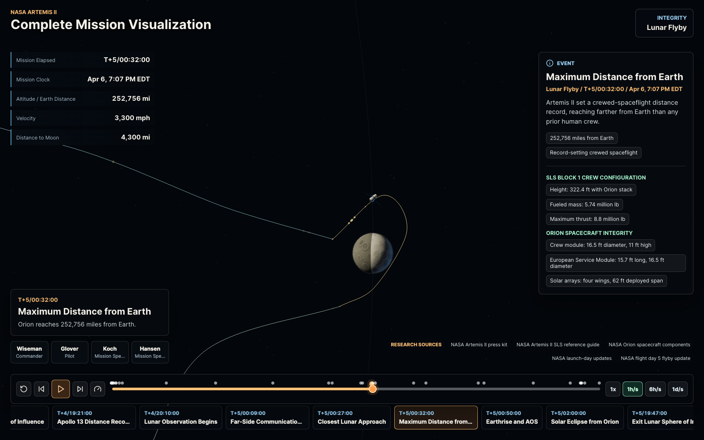Open the Lunar Observation Begins event
This screenshot has height=440, width=704.
click(x=181, y=418)
